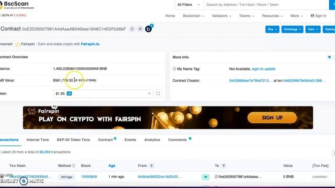Screen dimensions: 335x188
Task: Click the Fairspin banner advertisement
Action: click(168, 118)
